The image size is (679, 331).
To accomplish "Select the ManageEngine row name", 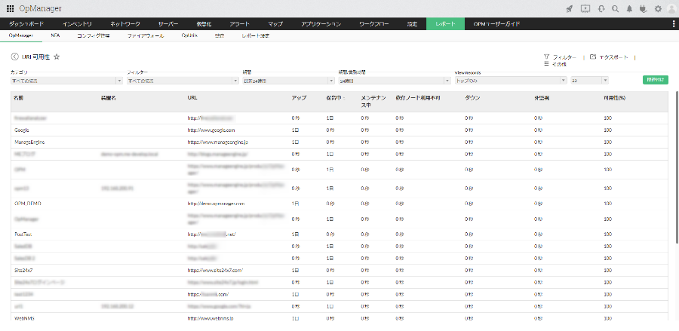I will pos(29,142).
